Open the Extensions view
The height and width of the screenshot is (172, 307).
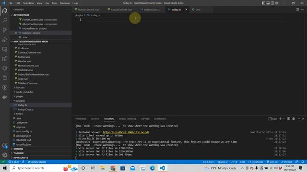coord(5,59)
